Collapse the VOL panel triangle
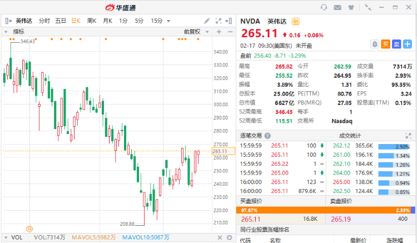 (x=6, y=237)
